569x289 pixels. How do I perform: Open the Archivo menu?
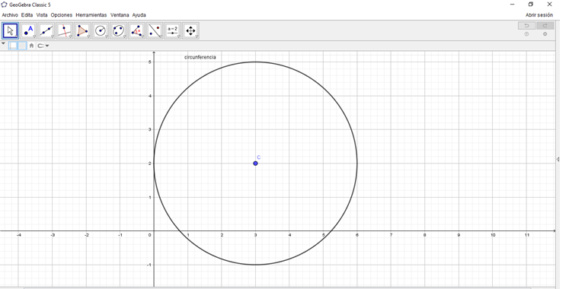10,15
